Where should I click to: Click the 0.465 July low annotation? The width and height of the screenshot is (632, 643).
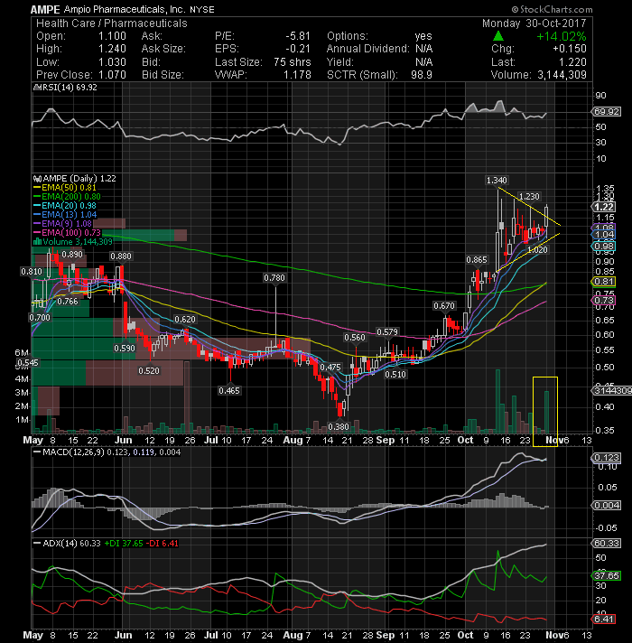pos(229,390)
